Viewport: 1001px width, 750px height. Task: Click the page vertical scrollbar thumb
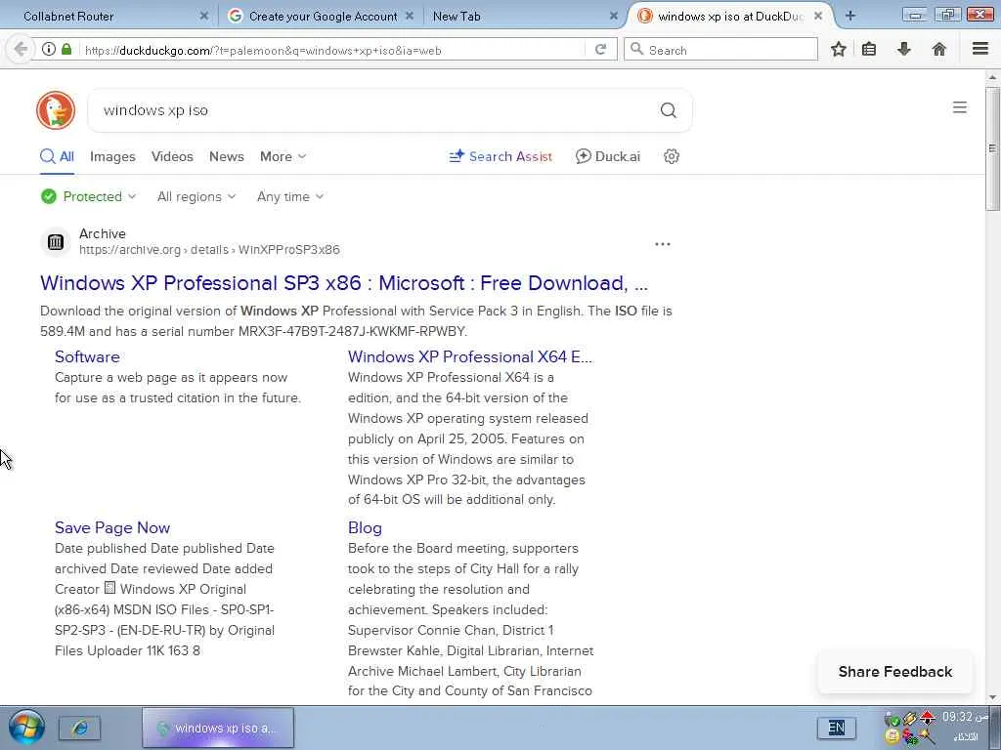[992, 148]
